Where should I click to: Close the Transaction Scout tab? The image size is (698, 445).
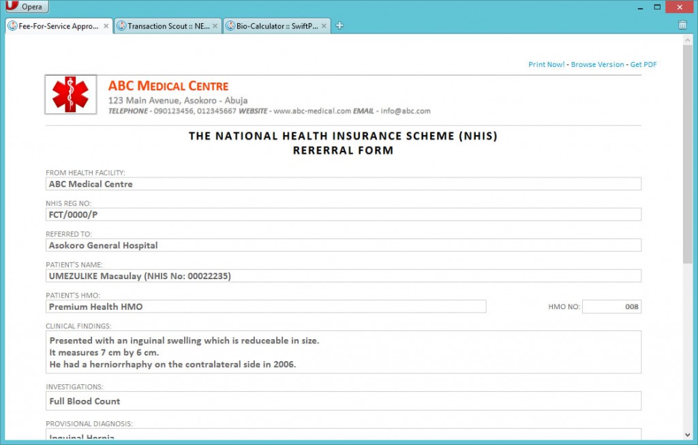[215, 26]
